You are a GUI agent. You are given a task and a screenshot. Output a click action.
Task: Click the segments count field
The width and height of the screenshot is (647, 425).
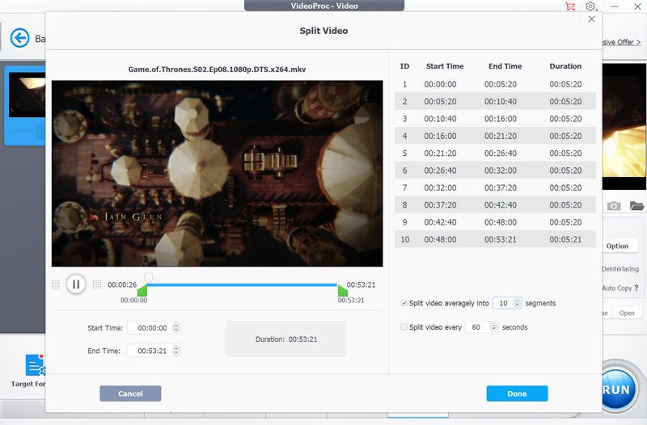tap(503, 303)
